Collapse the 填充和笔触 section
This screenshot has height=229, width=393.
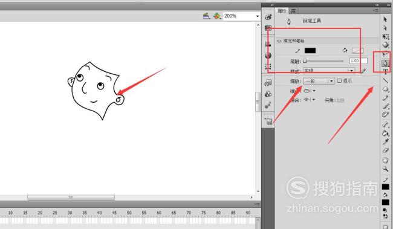pyautogui.click(x=279, y=41)
